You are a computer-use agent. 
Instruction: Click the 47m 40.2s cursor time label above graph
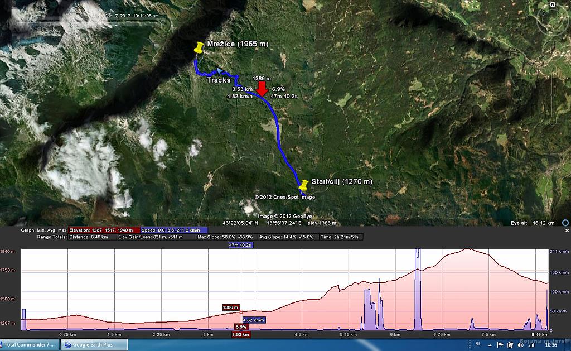click(x=240, y=245)
